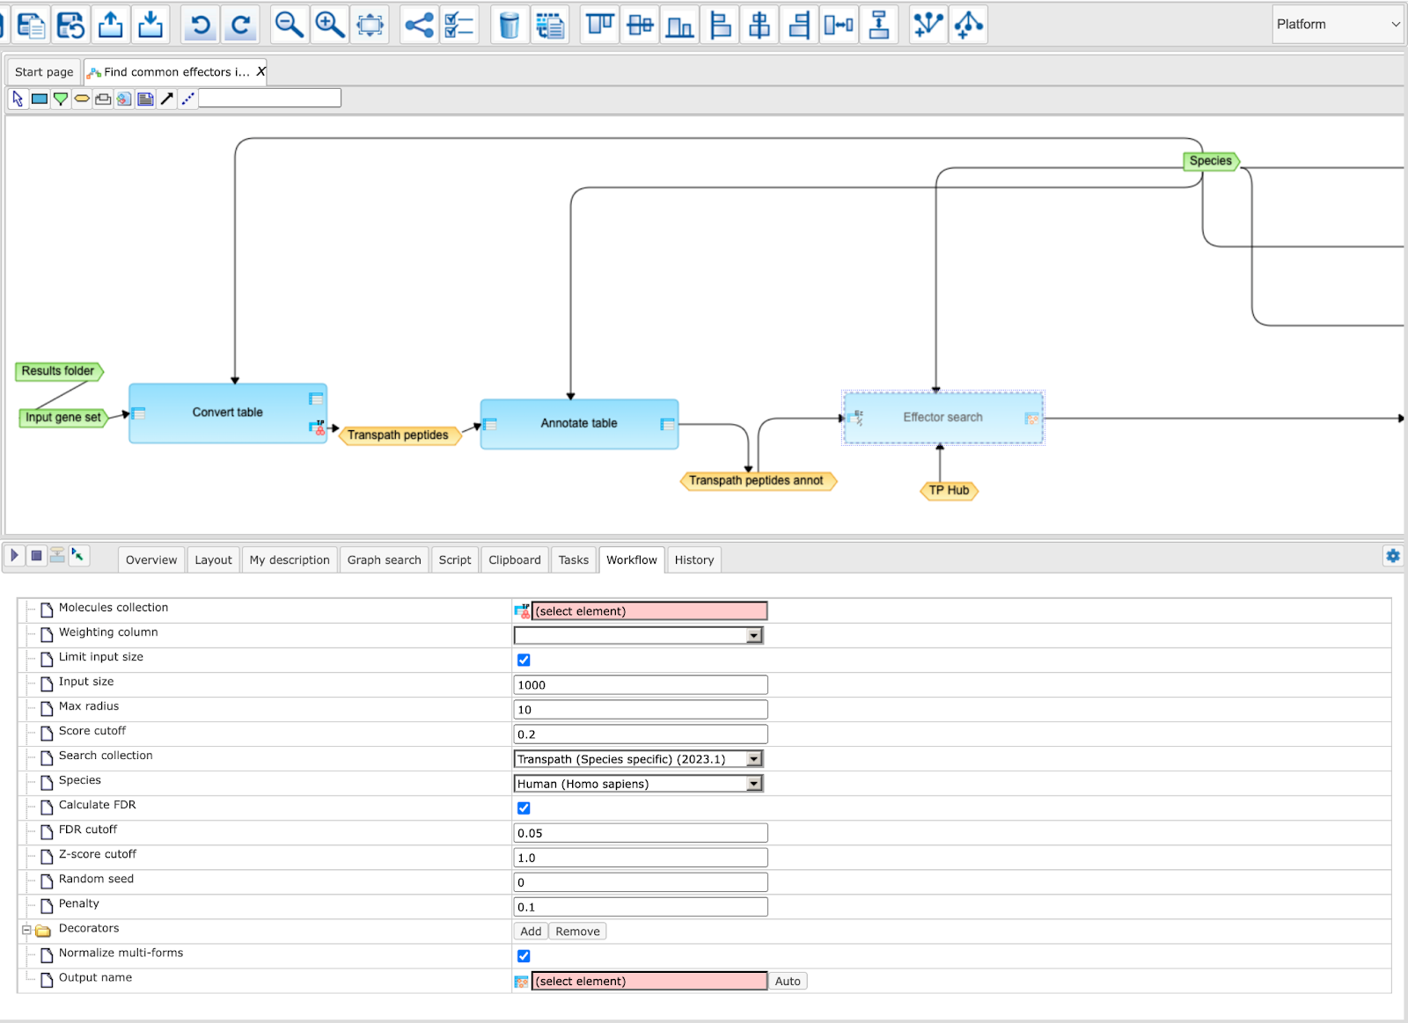Open the Search collection dropdown
Image resolution: width=1408 pixels, height=1023 pixels.
(x=639, y=758)
